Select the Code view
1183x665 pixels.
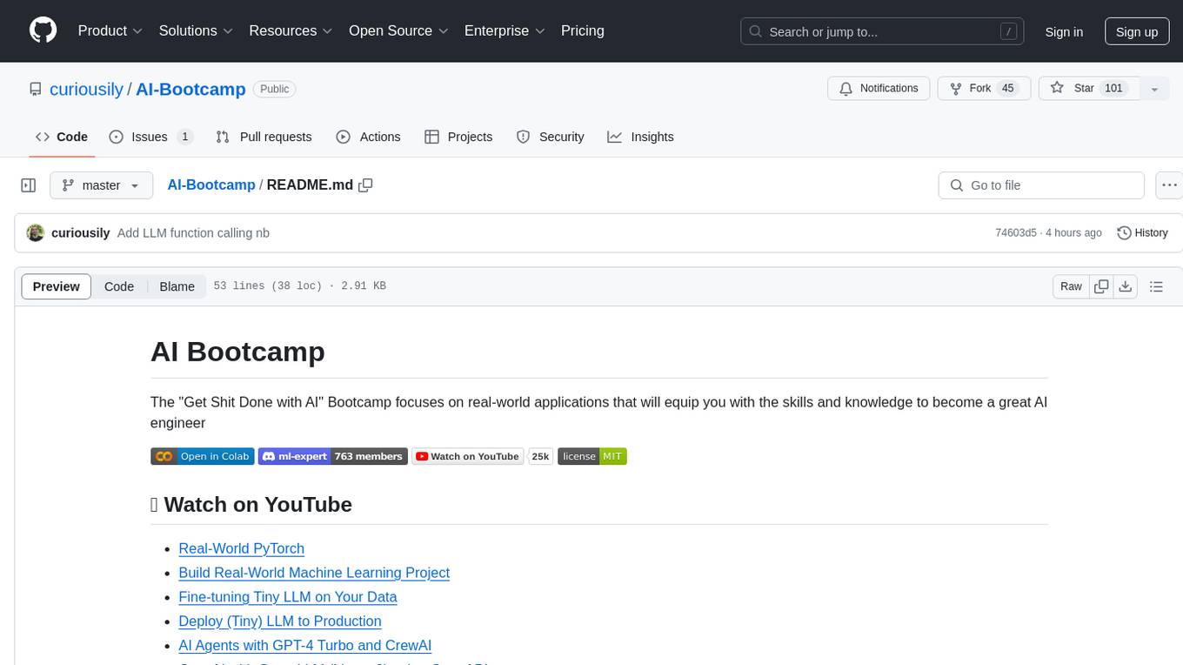pyautogui.click(x=119, y=286)
